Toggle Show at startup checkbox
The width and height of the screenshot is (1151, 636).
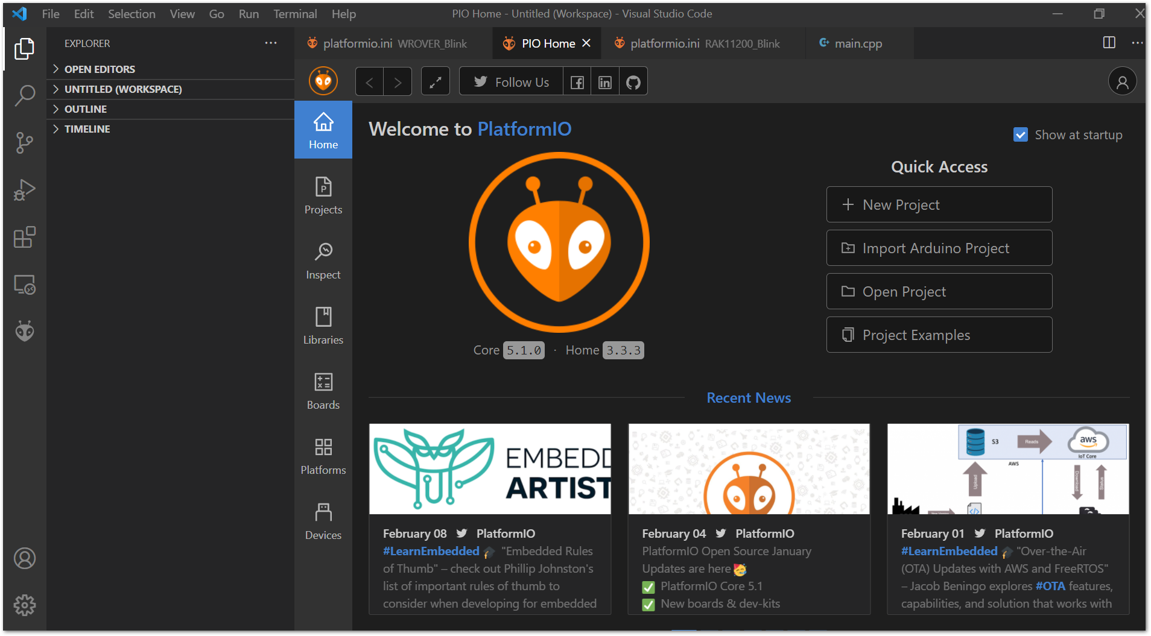click(x=1020, y=134)
